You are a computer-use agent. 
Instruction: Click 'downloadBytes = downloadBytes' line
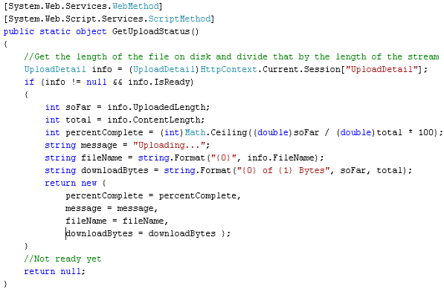pyautogui.click(x=141, y=233)
